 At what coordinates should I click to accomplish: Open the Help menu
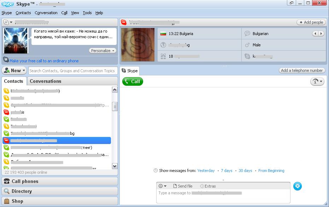click(x=99, y=13)
